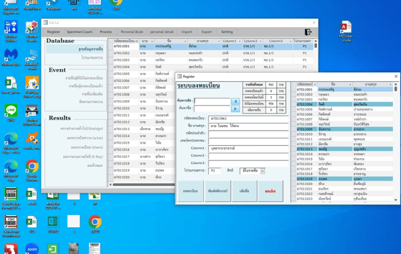The image size is (401, 254).
Task: Launch Google Chrome desktop shortcut
Action: coord(32,170)
